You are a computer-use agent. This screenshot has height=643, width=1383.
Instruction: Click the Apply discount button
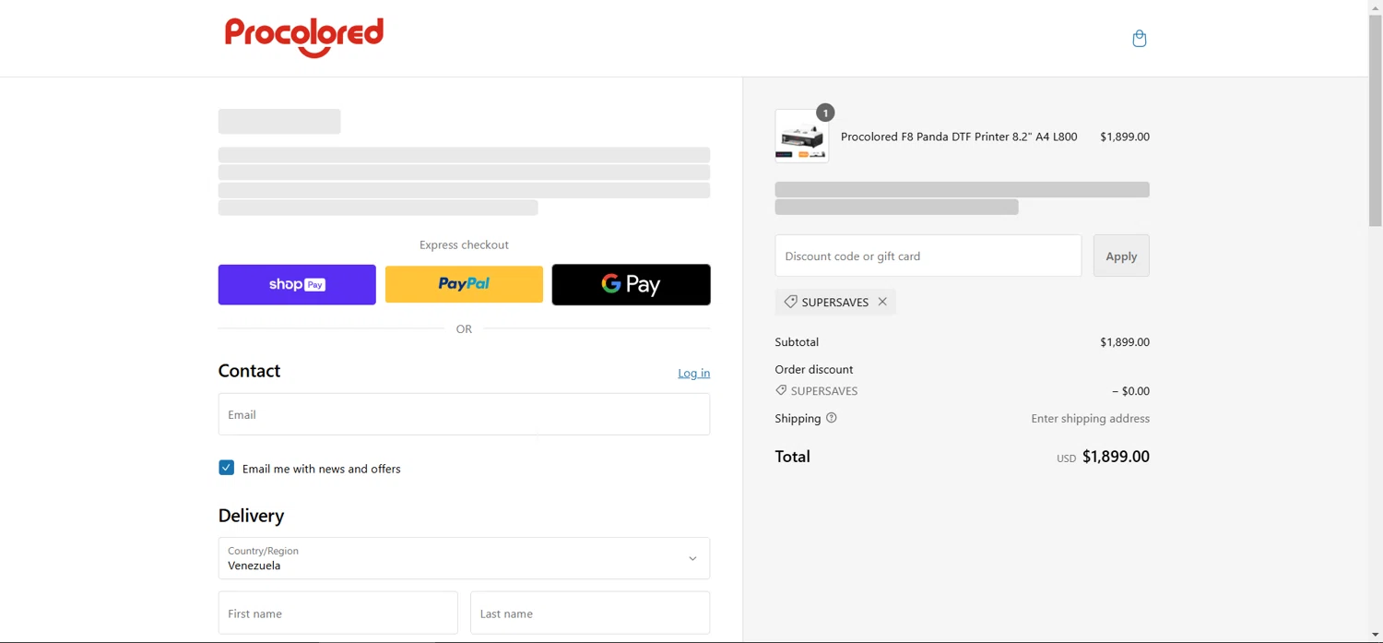(x=1121, y=256)
